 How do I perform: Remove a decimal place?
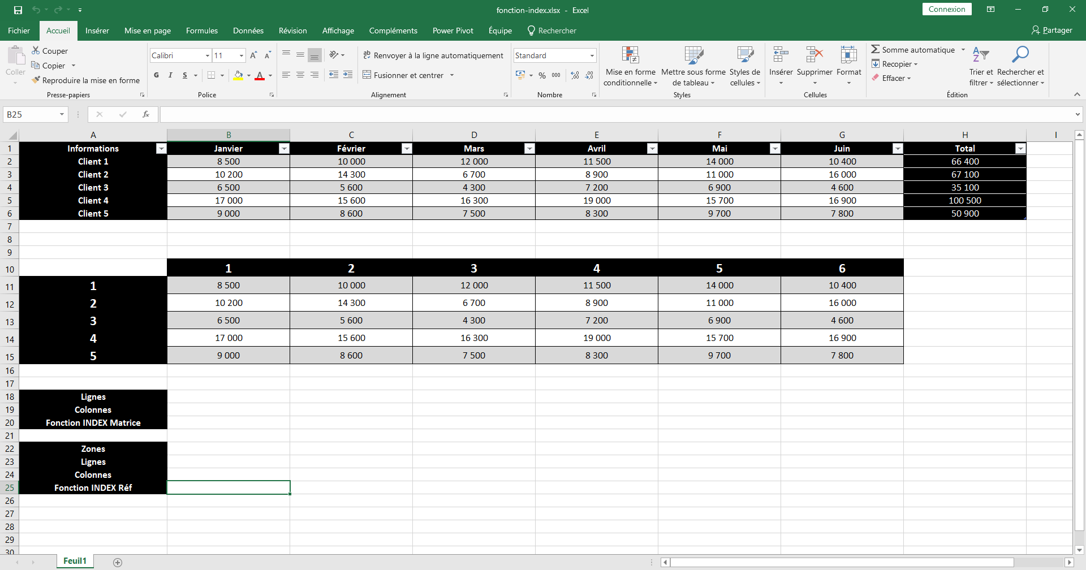[589, 75]
